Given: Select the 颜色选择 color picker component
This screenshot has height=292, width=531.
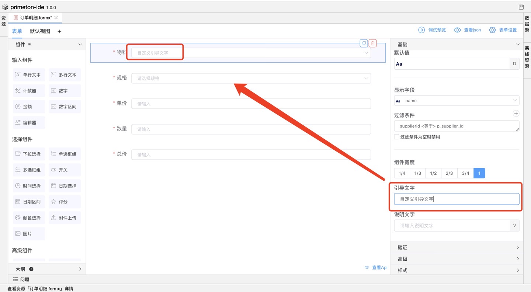Looking at the screenshot, I should pyautogui.click(x=29, y=218).
